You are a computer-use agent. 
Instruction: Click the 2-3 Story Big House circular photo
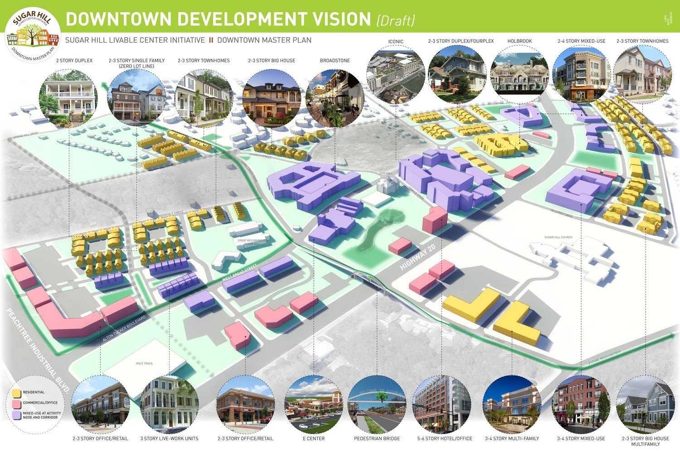tap(272, 97)
